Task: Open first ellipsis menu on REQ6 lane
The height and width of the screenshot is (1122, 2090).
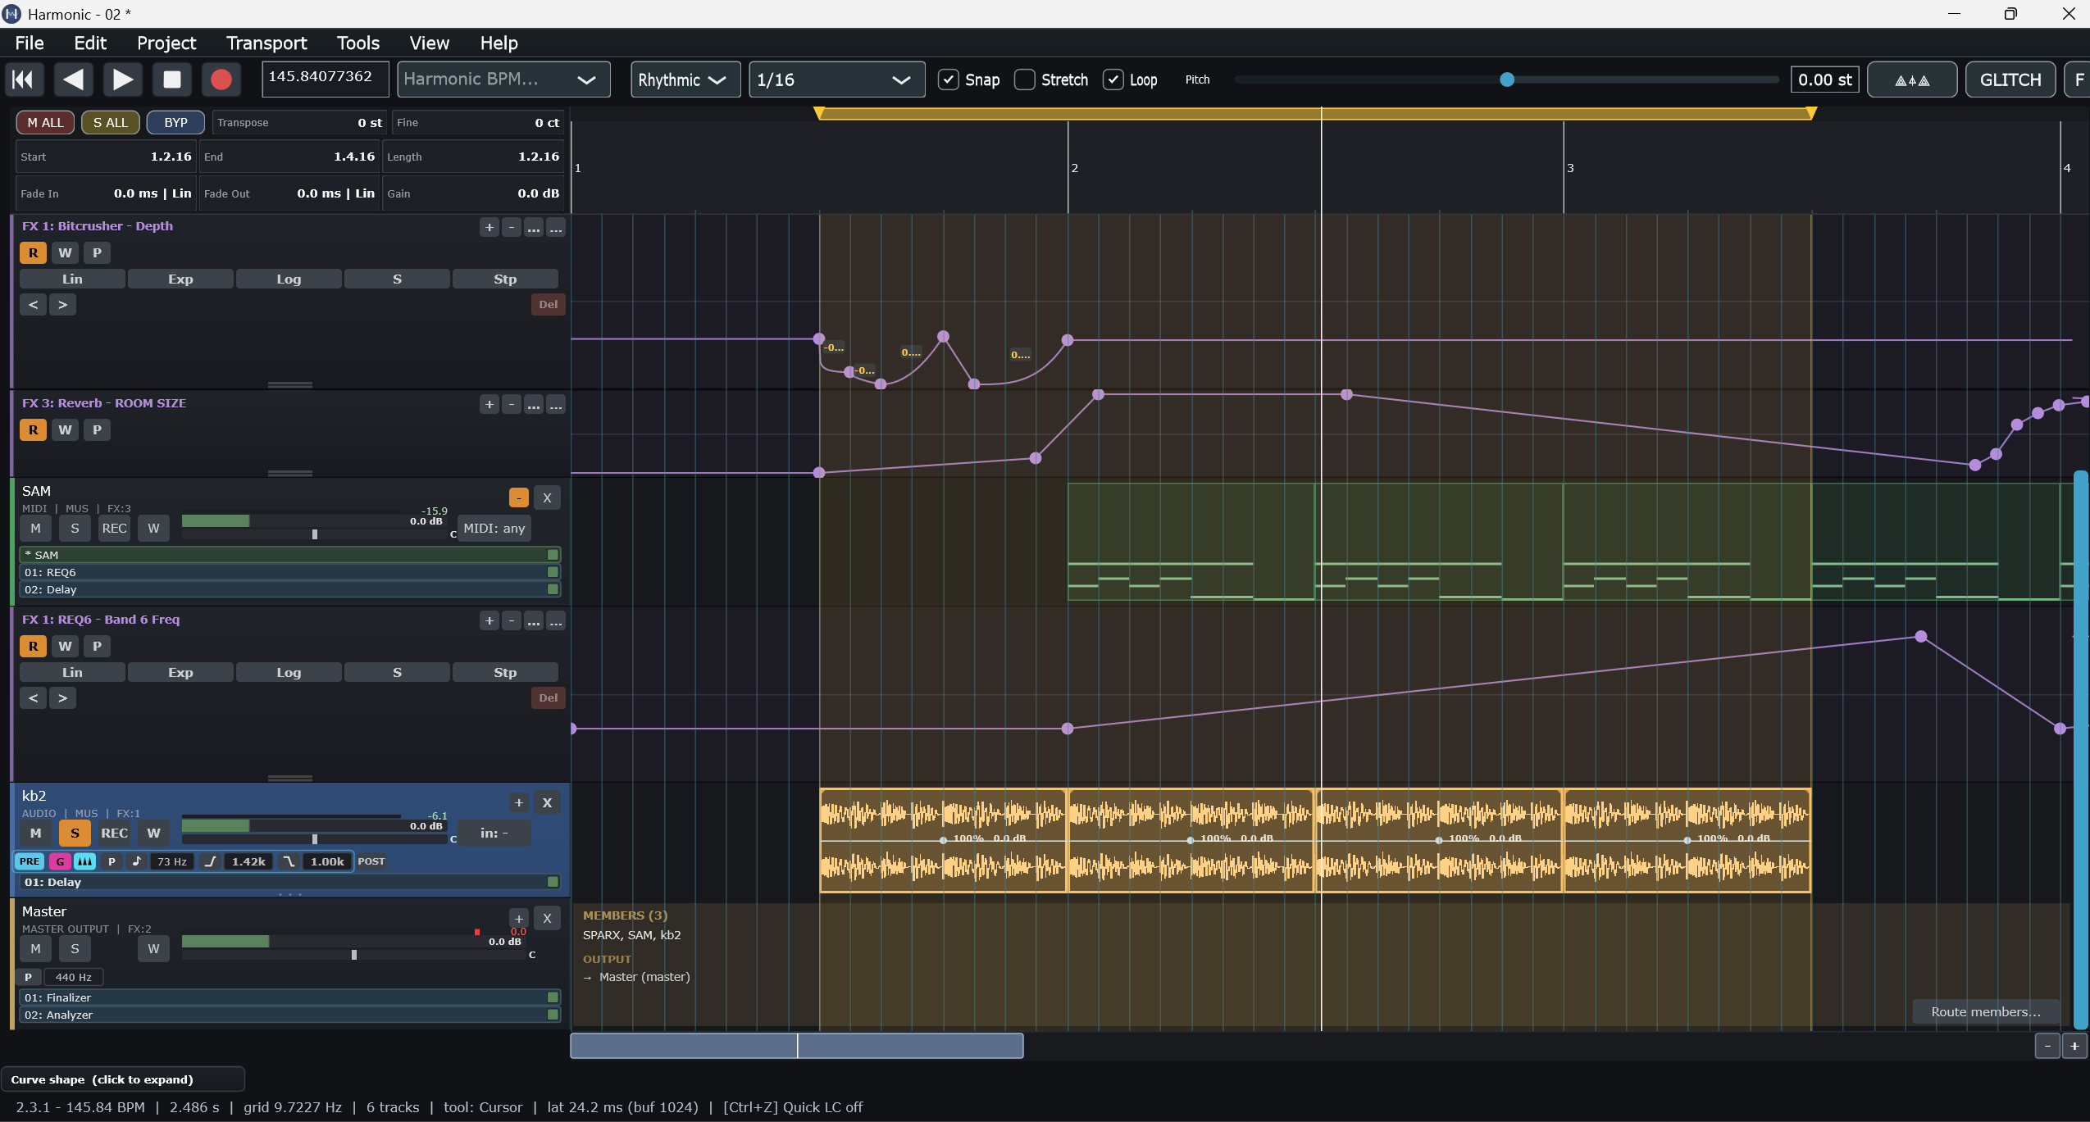Action: (x=534, y=620)
